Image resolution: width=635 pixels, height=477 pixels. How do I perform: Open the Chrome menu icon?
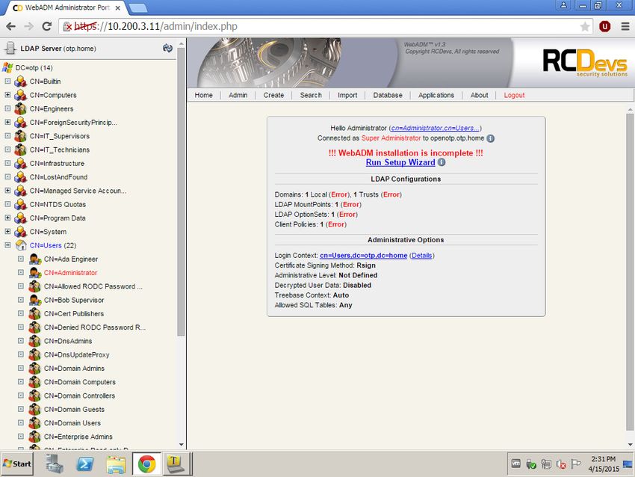(x=625, y=26)
